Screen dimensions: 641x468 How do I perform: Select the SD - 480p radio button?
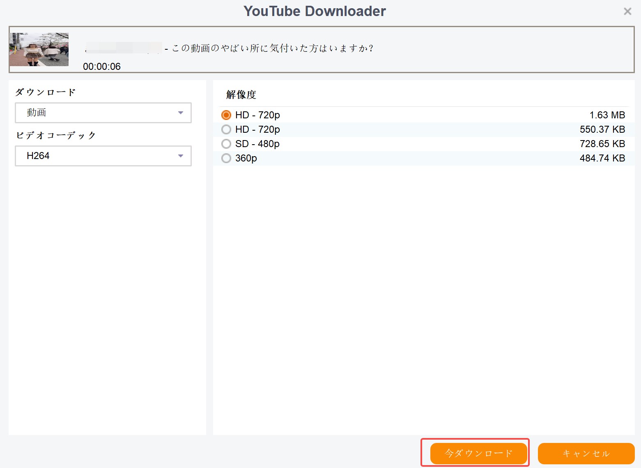(226, 144)
